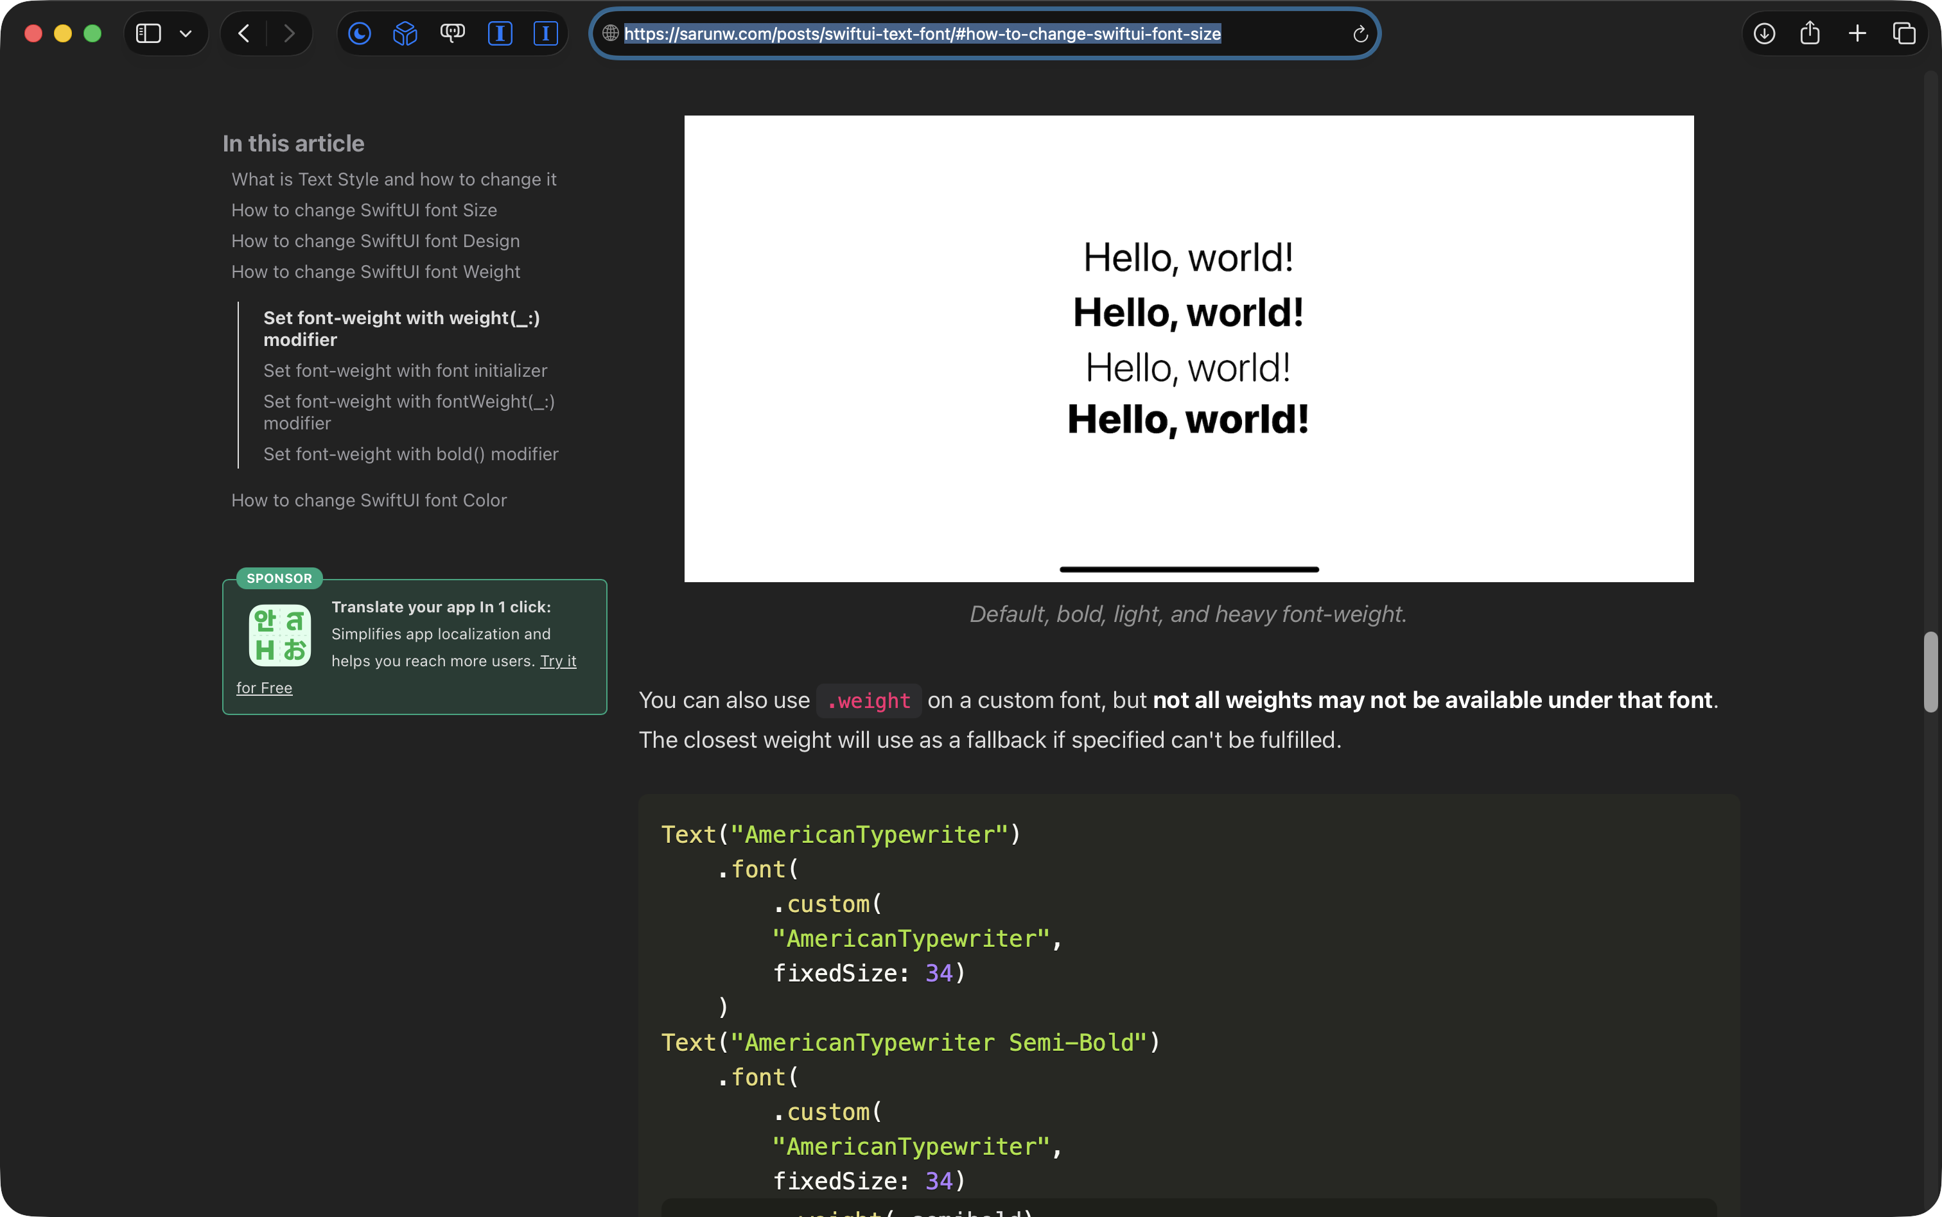Click the Hello world font-weight preview image
The image size is (1942, 1217).
coord(1189,348)
